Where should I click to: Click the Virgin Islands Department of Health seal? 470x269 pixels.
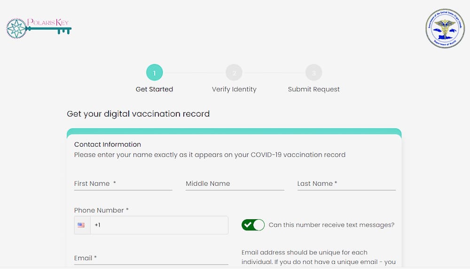pyautogui.click(x=445, y=28)
